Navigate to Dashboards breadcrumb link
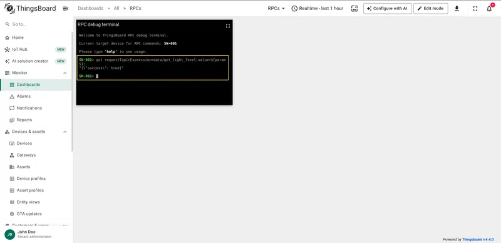Screen dimensions: 501x243 tap(90, 9)
